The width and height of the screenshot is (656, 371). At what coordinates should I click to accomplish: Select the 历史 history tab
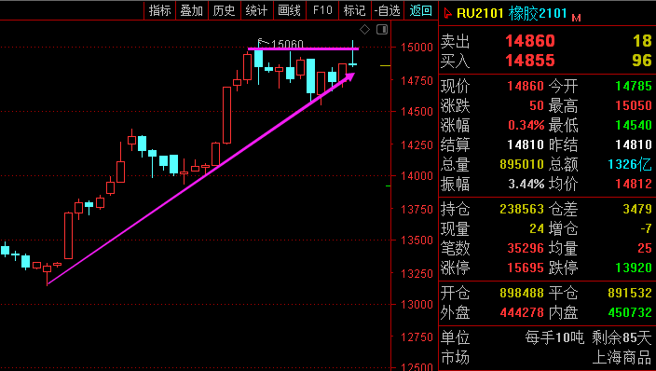coord(225,10)
